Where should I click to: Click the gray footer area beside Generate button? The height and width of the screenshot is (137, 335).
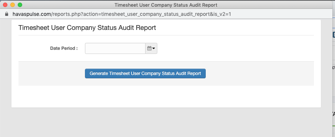[260, 73]
